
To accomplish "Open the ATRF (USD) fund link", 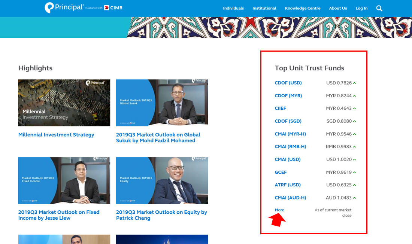I will pos(288,185).
